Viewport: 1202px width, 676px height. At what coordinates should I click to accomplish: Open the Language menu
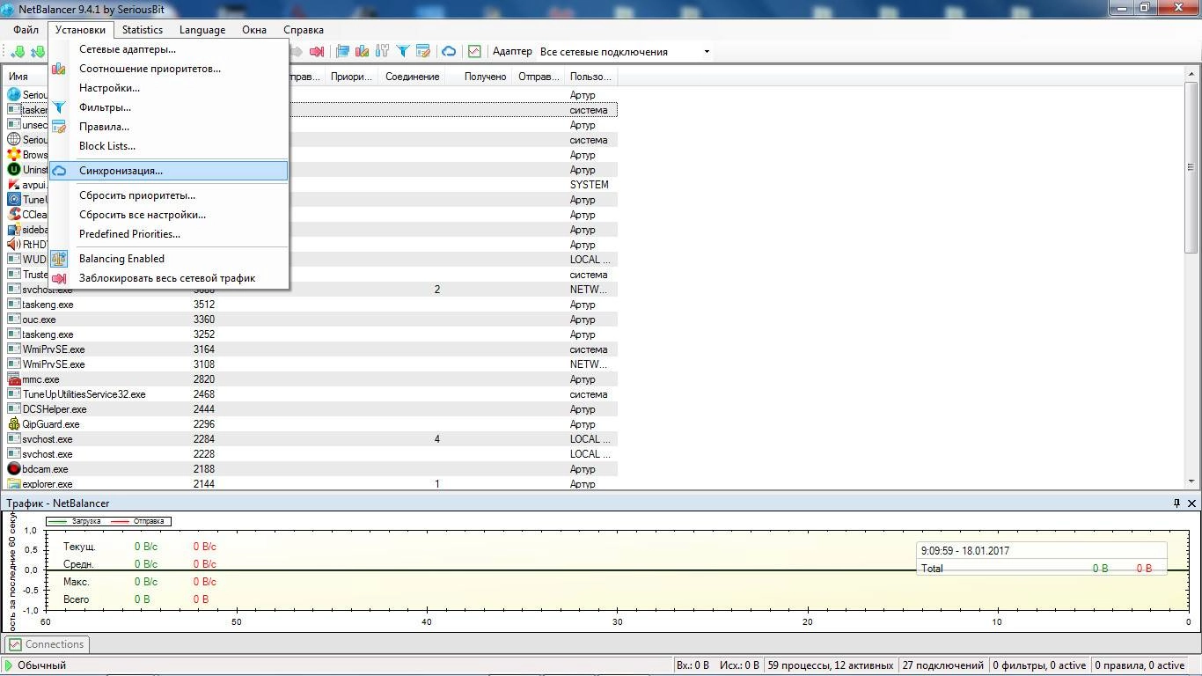pos(202,30)
